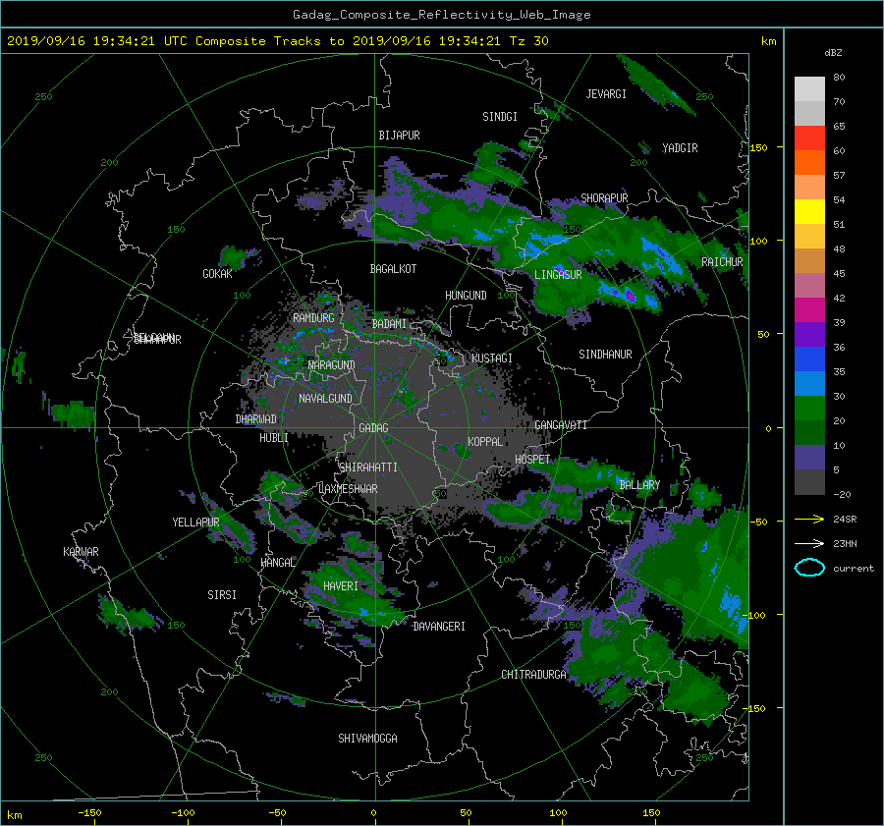Image resolution: width=884 pixels, height=826 pixels.
Task: Select the bright green swatch below 30 dBZ
Action: click(809, 408)
